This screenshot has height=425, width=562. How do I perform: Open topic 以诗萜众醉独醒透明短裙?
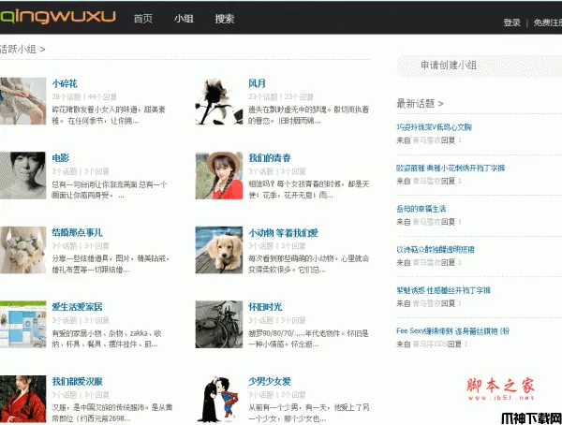[436, 249]
